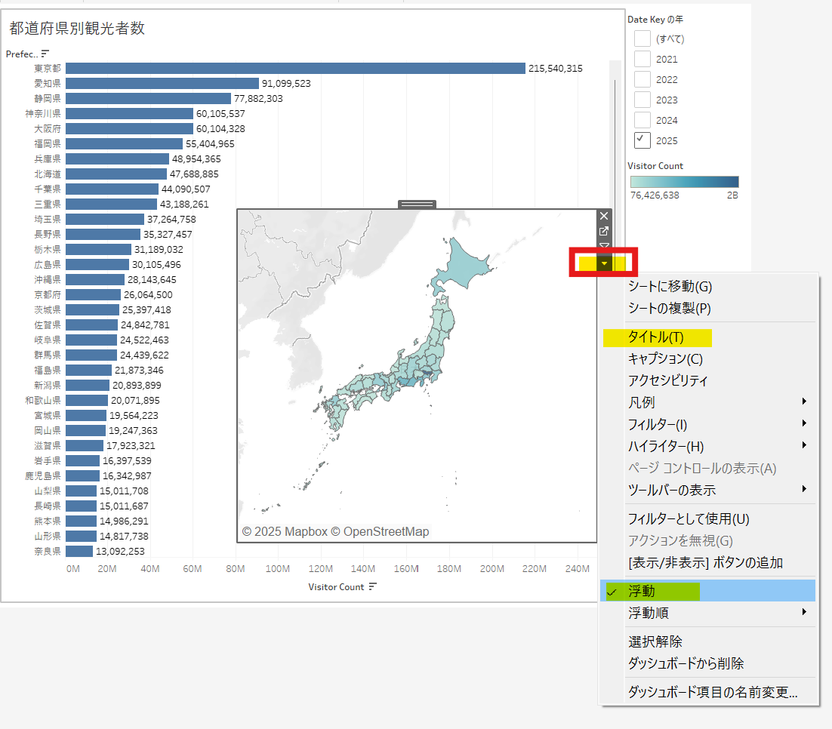Choose ダッシュボード項目の名前変更...
Screen dimensions: 832x729
coord(708,692)
